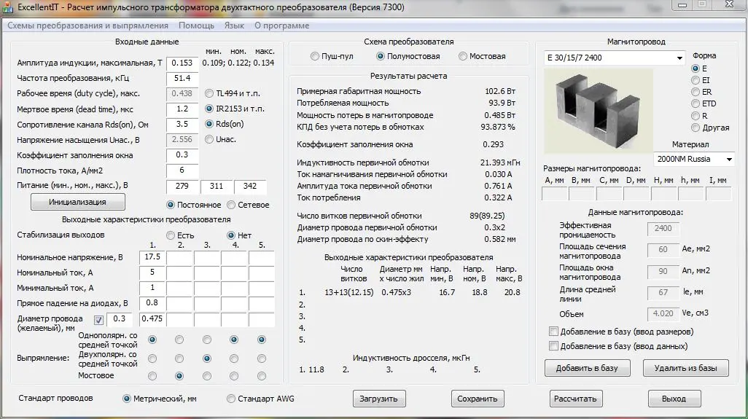This screenshot has width=748, height=419.
Task: Toggle the desired wire diameter checkbox
Action: click(x=98, y=320)
